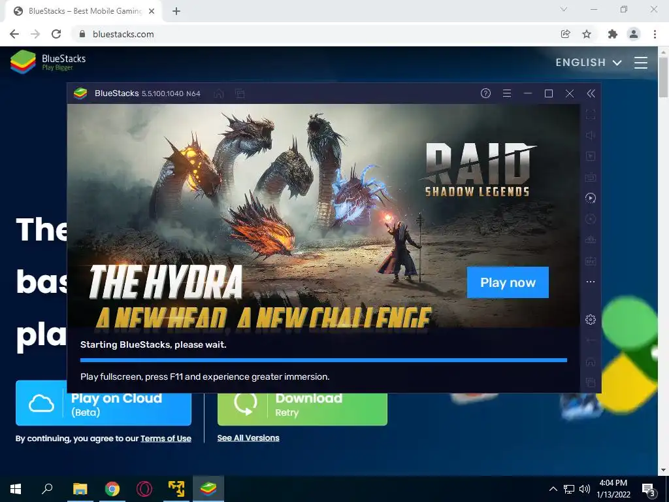Click the macro play-circle icon in BlueStacks sidebar
The height and width of the screenshot is (502, 669).
click(x=591, y=198)
